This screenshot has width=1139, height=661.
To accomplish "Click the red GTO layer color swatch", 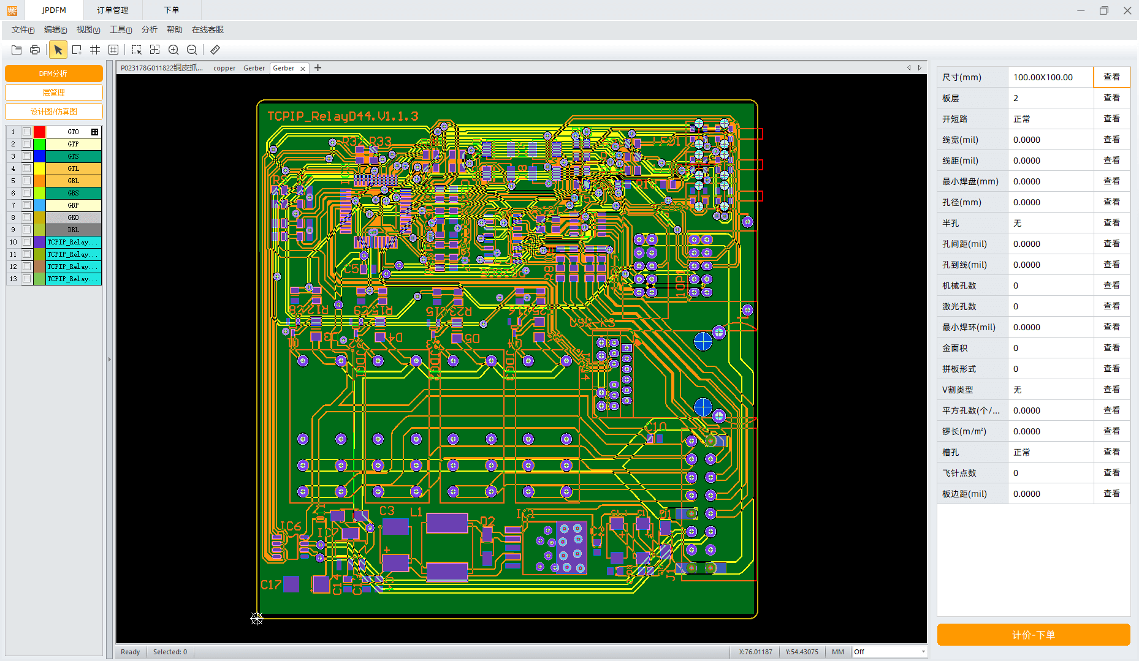I will click(x=39, y=132).
